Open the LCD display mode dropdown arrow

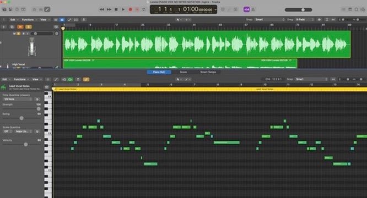coord(215,9)
